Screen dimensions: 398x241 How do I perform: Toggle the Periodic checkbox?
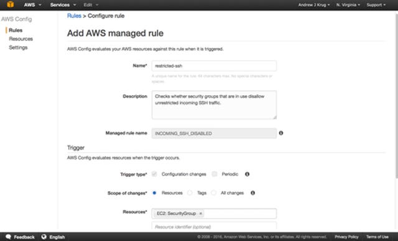point(215,174)
